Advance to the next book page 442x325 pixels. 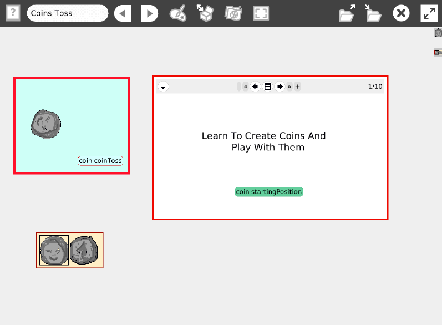pos(280,87)
